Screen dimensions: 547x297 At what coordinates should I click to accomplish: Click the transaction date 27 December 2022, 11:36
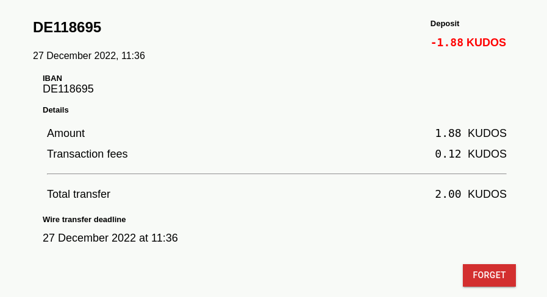89,56
